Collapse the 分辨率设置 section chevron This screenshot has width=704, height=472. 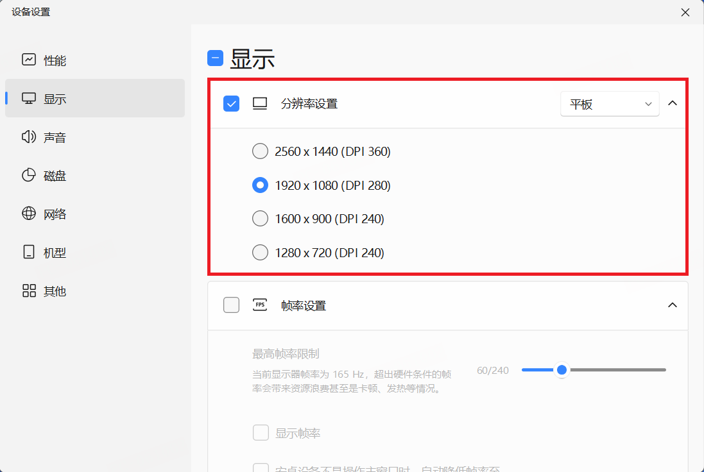(x=673, y=103)
